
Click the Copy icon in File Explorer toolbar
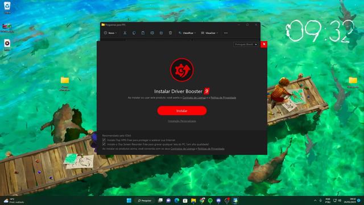134,33
